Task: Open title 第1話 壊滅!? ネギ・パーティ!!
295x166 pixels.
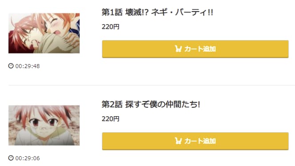Action: [x=157, y=12]
